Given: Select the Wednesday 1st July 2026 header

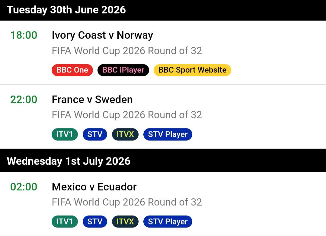Looking at the screenshot, I should [x=163, y=160].
